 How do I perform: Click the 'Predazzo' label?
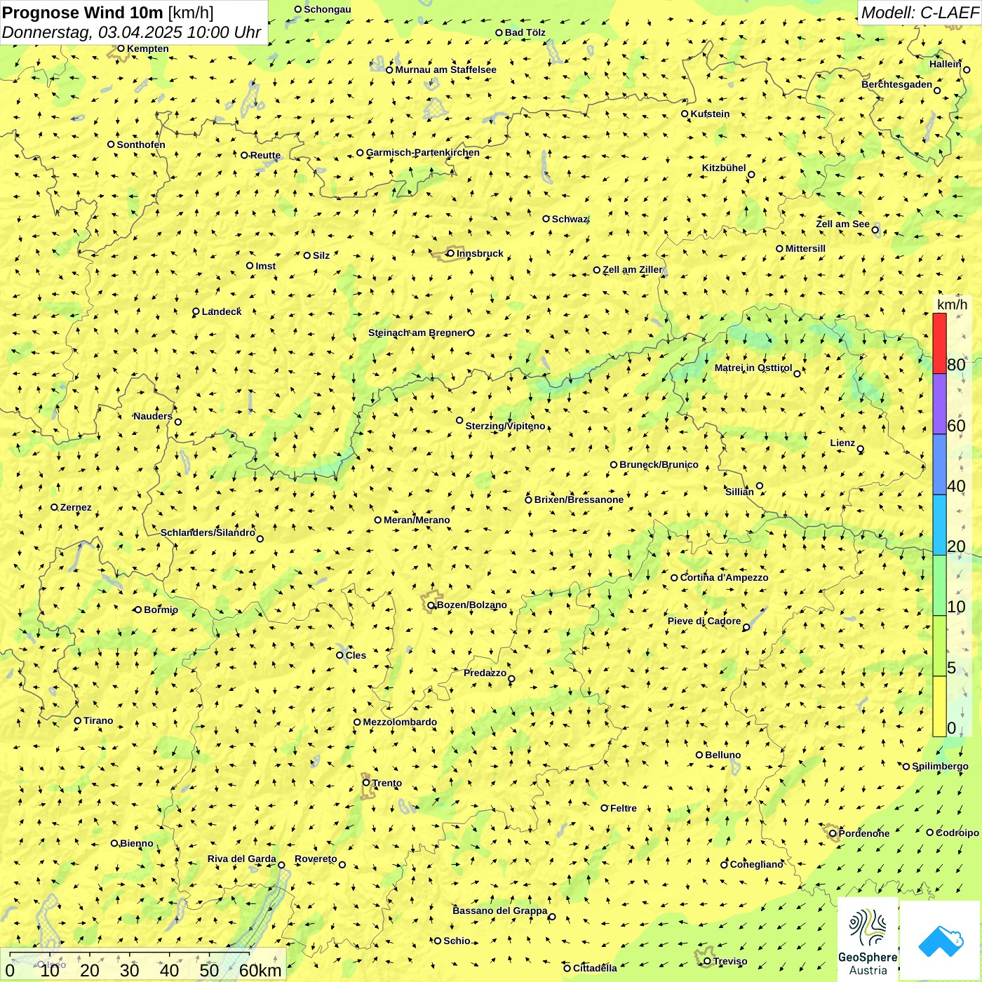(x=485, y=673)
